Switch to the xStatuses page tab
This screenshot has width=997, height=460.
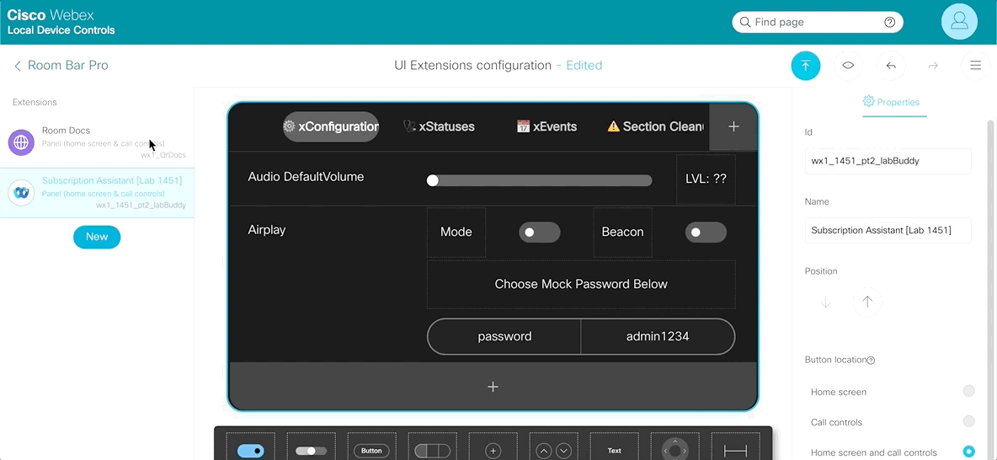pos(439,126)
